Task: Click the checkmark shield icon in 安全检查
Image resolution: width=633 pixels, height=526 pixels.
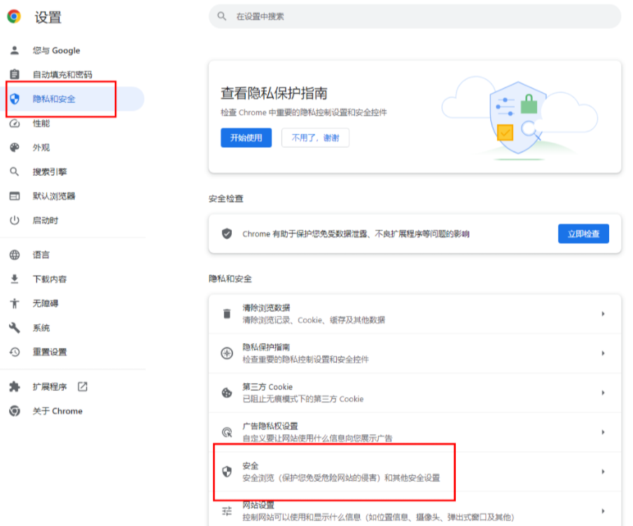Action: coord(227,233)
